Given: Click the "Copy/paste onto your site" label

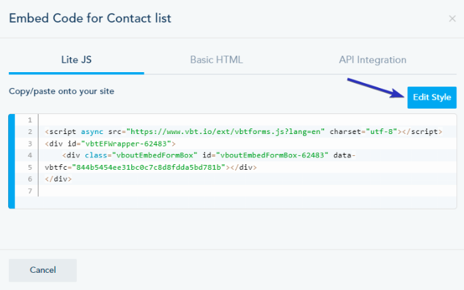Looking at the screenshot, I should pos(61,91).
